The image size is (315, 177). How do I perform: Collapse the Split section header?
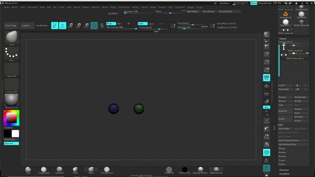[x=281, y=125]
